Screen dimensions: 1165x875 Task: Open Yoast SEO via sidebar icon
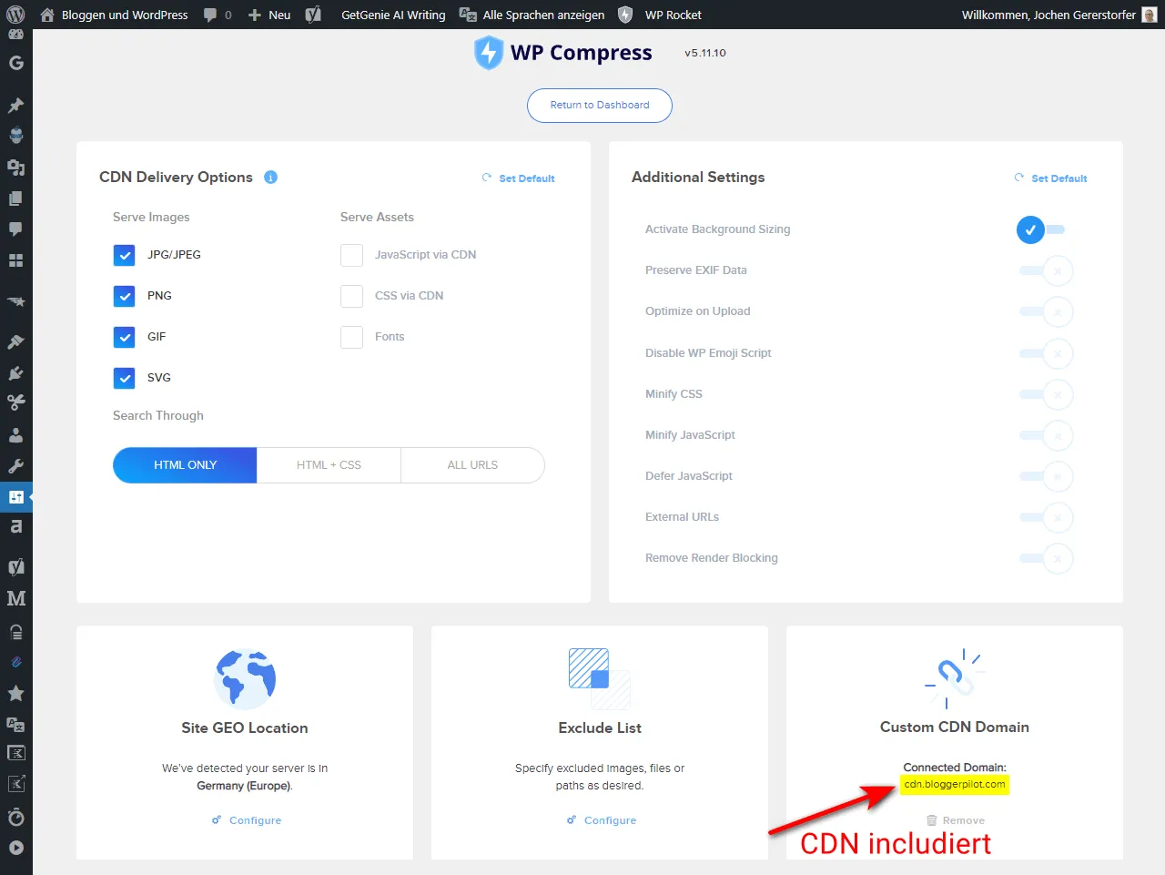pyautogui.click(x=15, y=566)
